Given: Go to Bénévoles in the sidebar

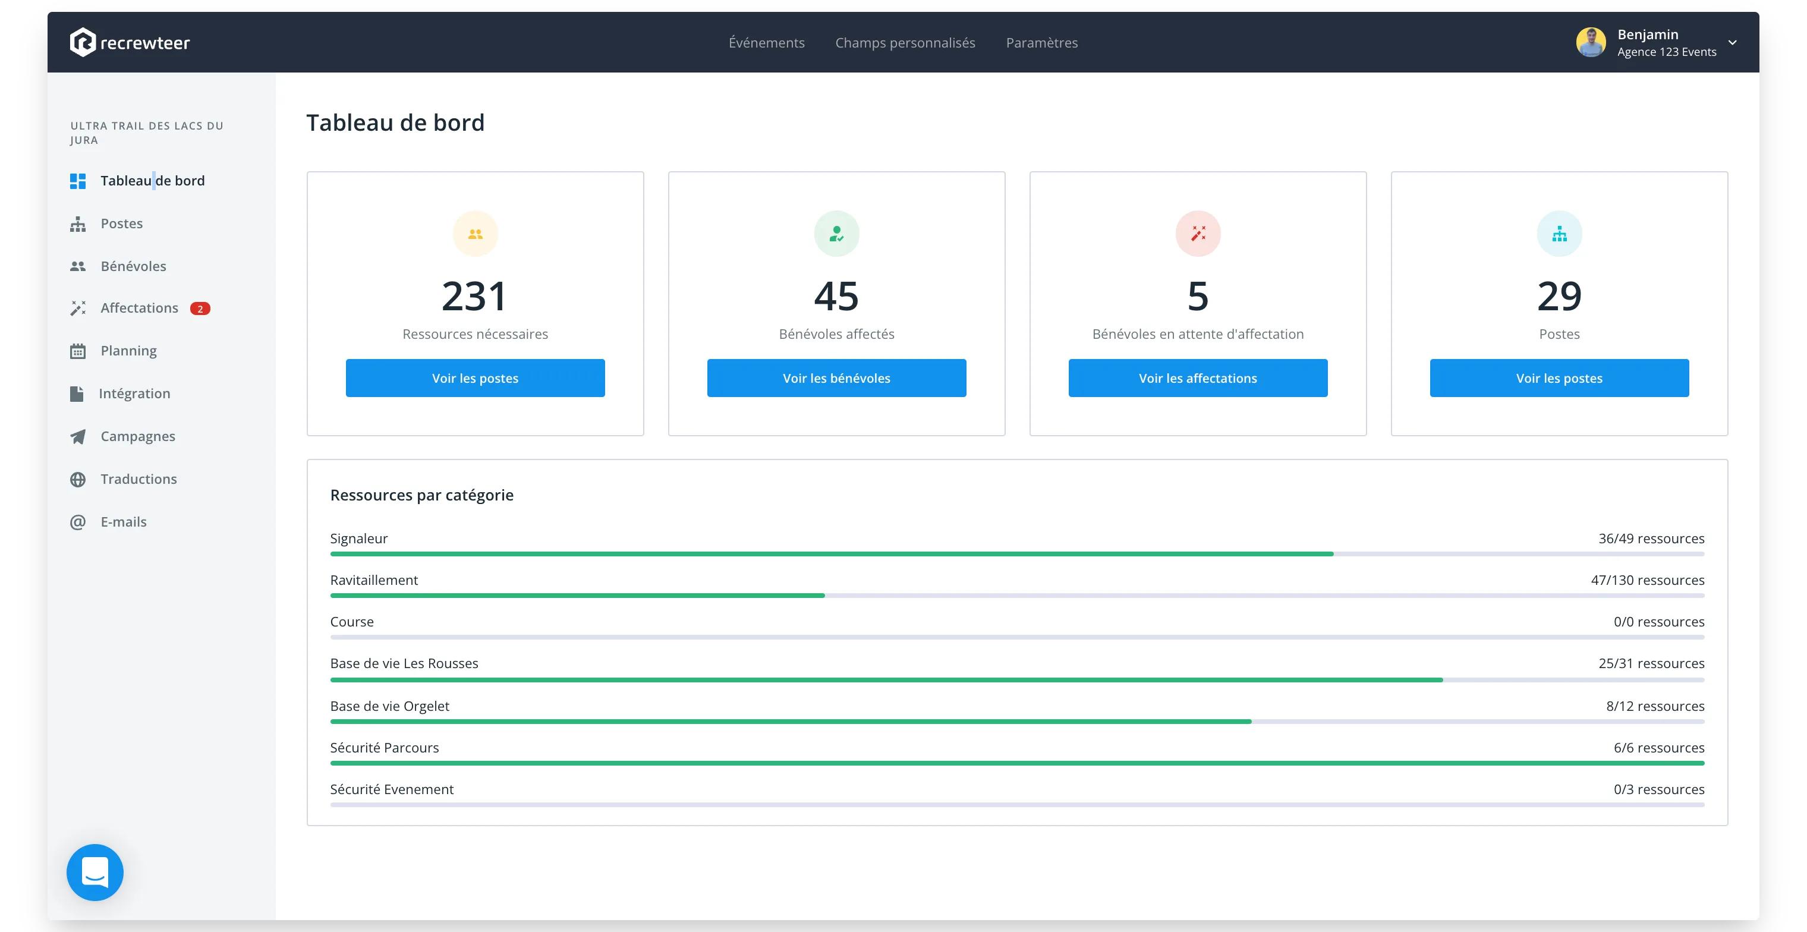Looking at the screenshot, I should [133, 266].
